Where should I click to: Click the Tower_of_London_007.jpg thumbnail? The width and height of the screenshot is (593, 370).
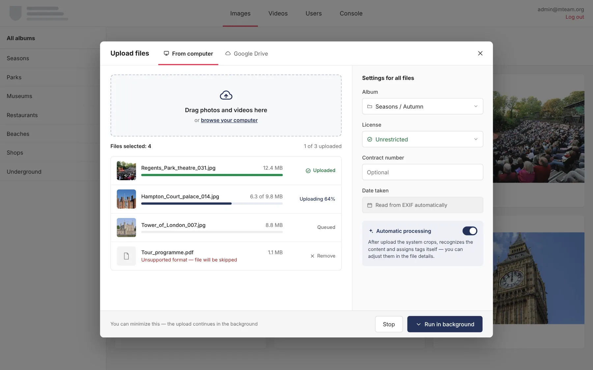pyautogui.click(x=126, y=228)
